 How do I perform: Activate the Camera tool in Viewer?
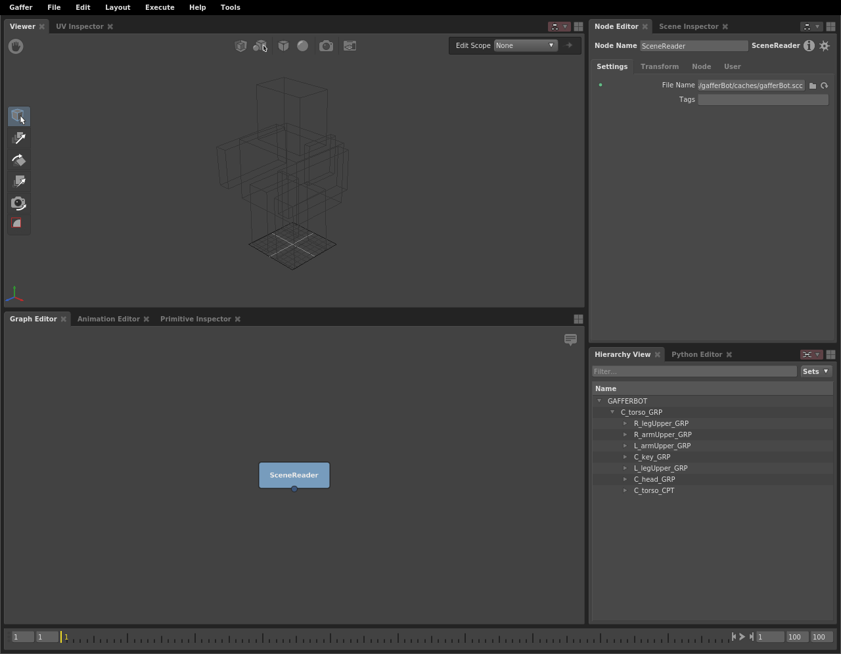(19, 203)
